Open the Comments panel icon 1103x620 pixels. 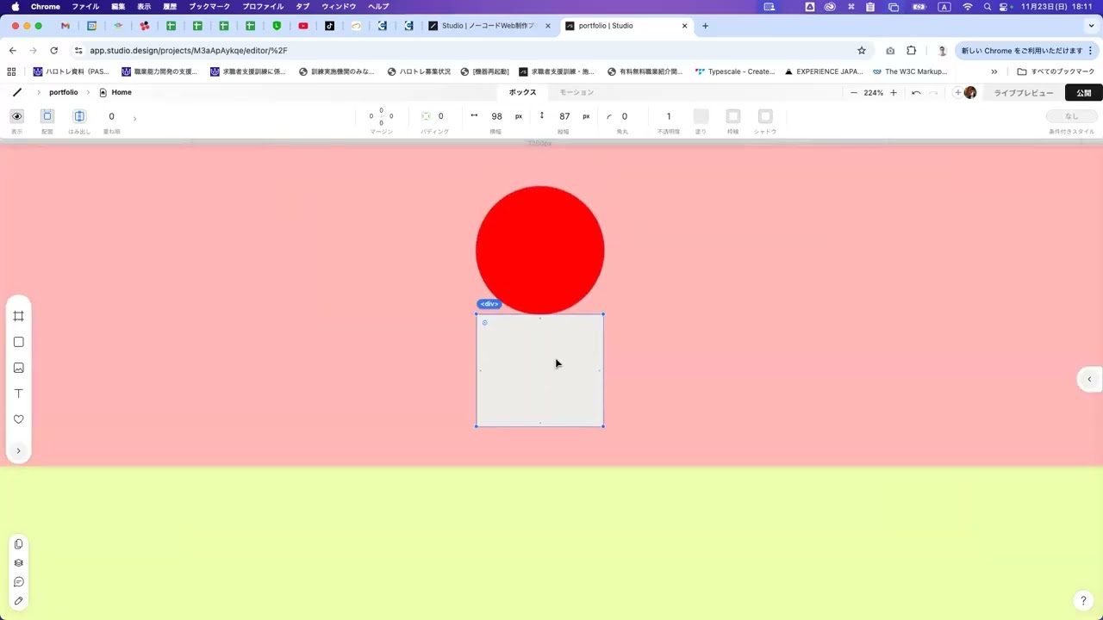click(x=18, y=582)
